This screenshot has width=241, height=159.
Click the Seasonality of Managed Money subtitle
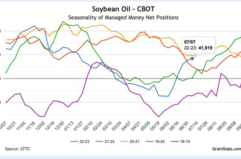[x=121, y=17]
